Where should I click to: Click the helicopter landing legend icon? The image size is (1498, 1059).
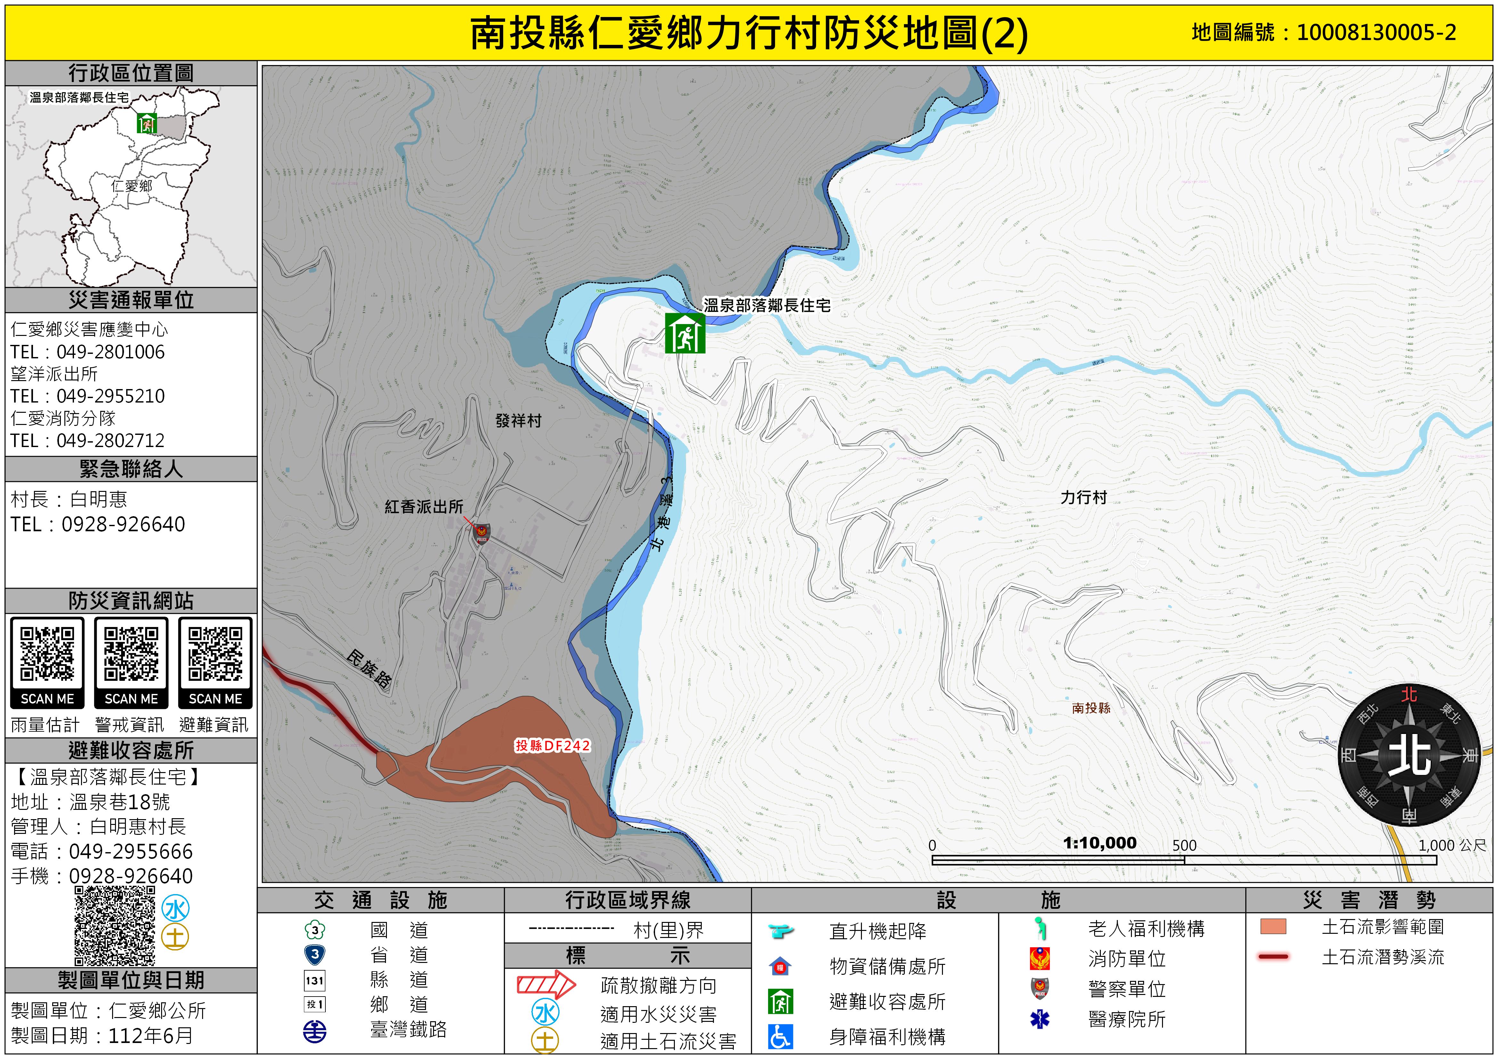click(x=780, y=931)
